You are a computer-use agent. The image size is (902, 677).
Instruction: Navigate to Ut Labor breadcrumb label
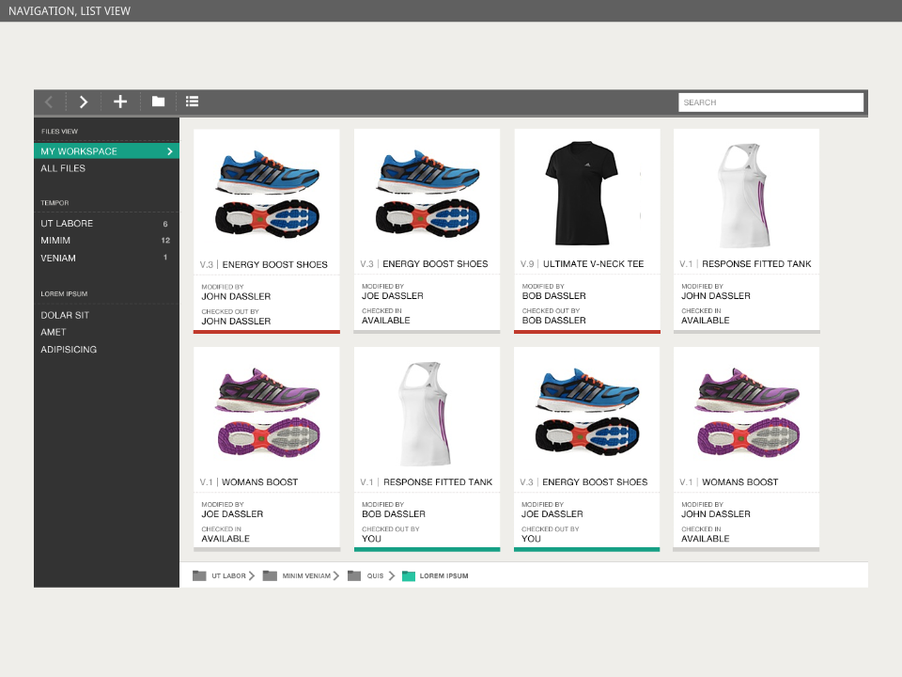click(x=228, y=575)
